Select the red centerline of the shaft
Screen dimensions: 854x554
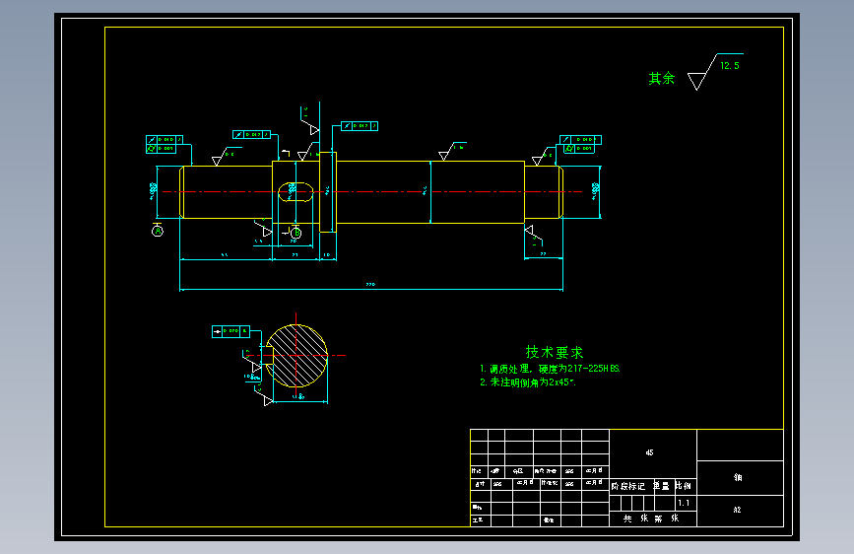tap(372, 192)
